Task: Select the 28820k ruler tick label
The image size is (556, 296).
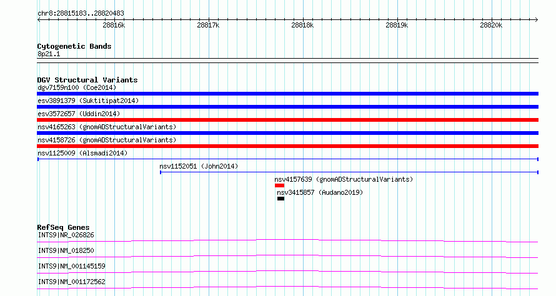Action: (x=491, y=25)
